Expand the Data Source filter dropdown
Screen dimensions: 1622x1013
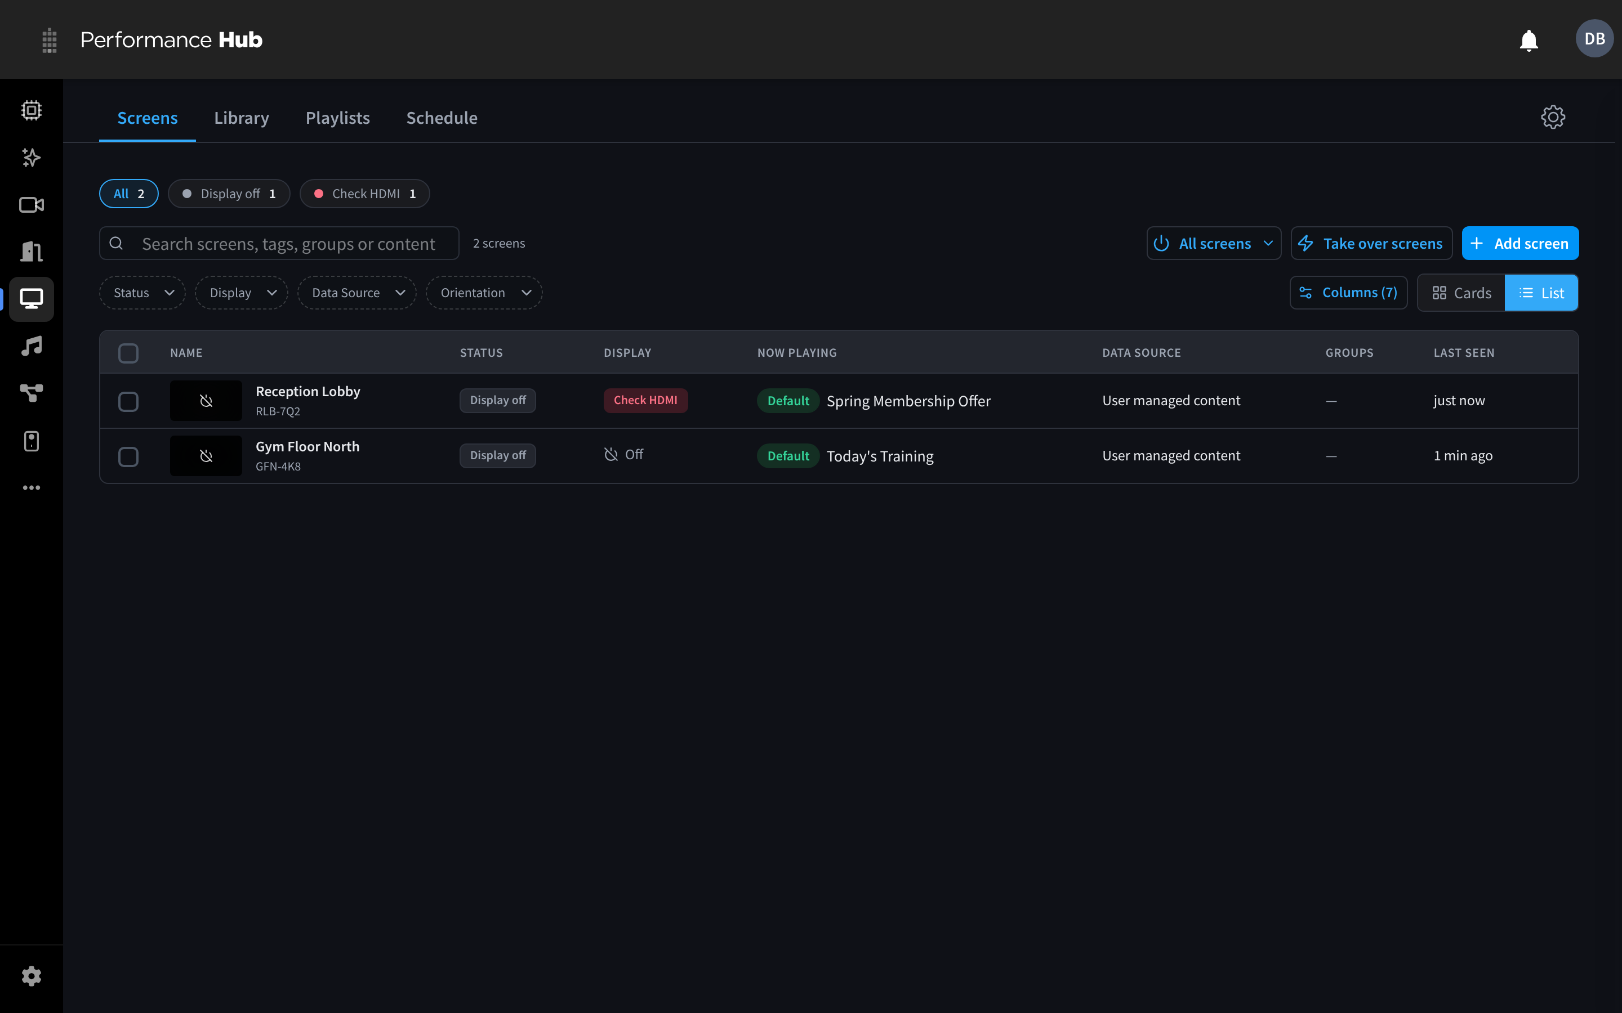pyautogui.click(x=357, y=293)
